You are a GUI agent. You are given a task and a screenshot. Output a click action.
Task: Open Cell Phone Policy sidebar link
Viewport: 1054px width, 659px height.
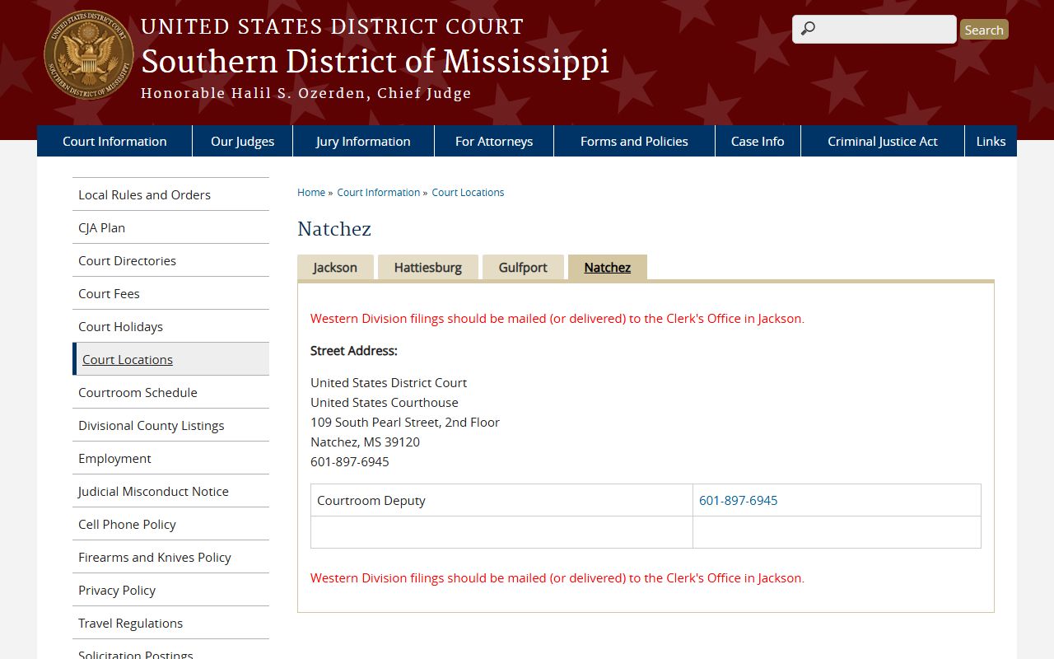pos(170,524)
